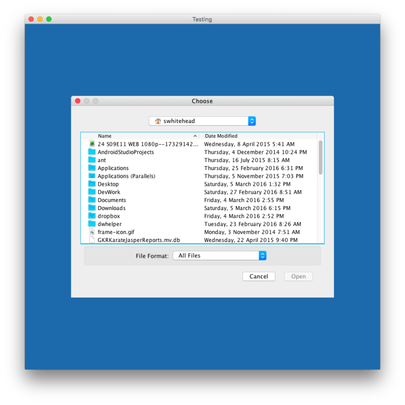Sort by the Date Modified column

pos(220,136)
